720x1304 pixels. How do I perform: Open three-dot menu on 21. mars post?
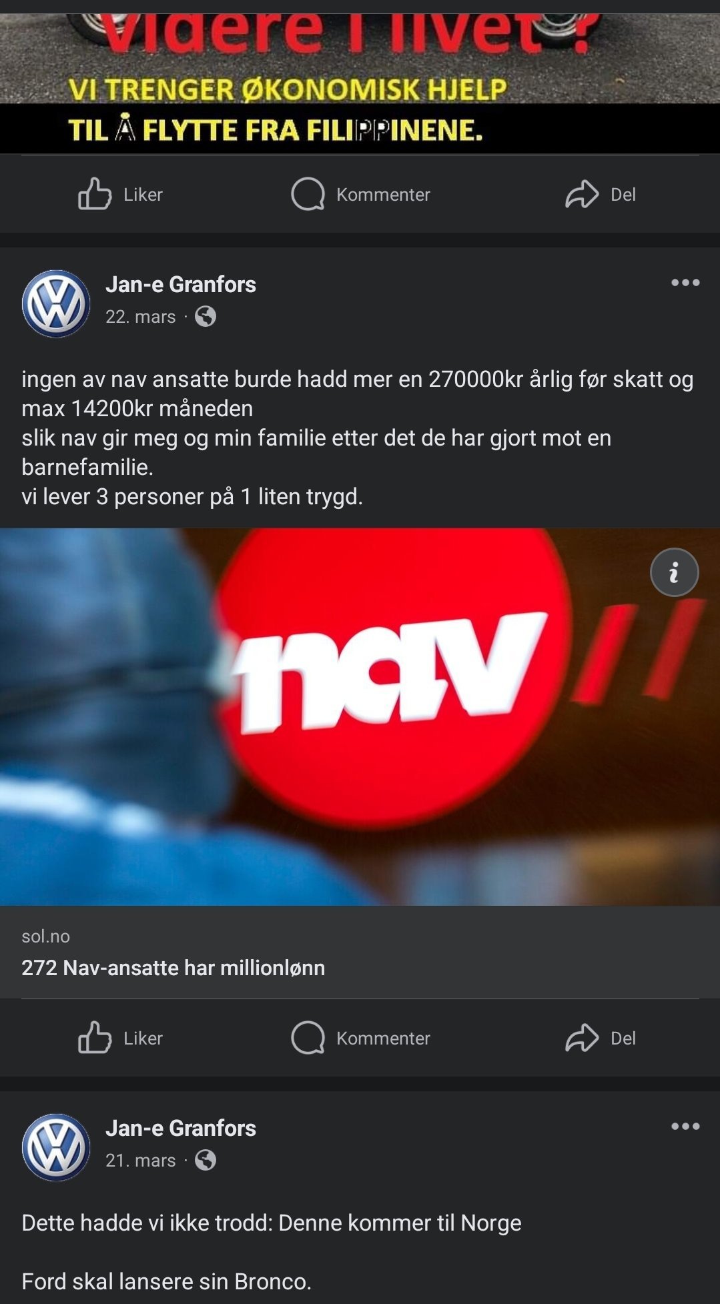coord(685,1127)
